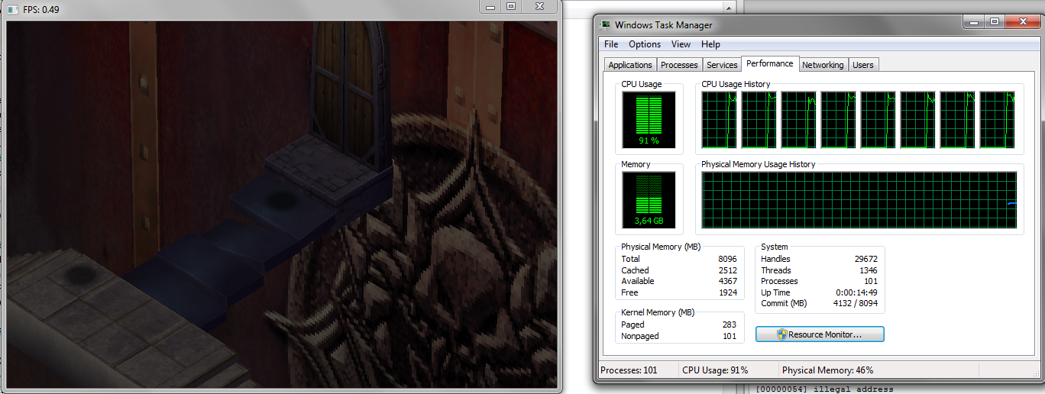Viewport: 1045px width, 394px height.
Task: Maximize the Windows Task Manager window
Action: (x=994, y=22)
